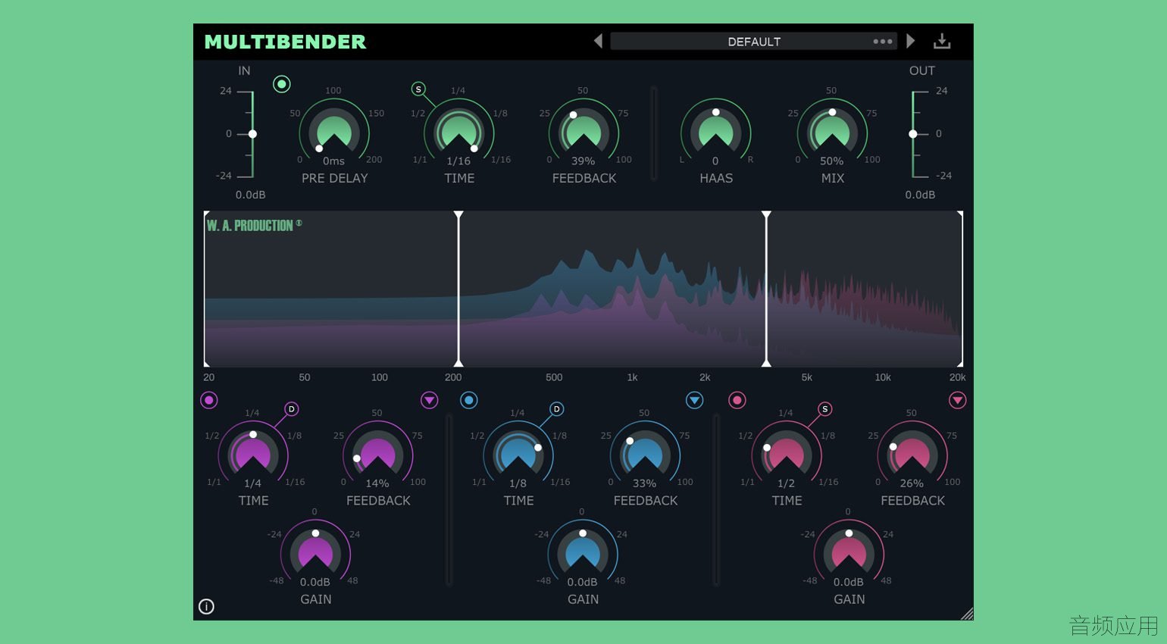
Task: Click the purple band GAIN knob
Action: point(315,553)
